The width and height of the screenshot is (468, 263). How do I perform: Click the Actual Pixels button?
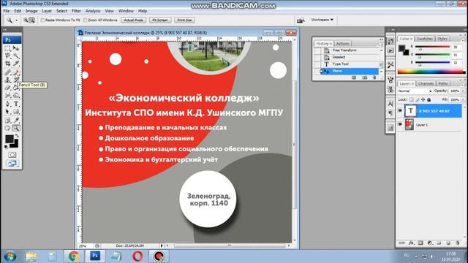click(x=133, y=20)
